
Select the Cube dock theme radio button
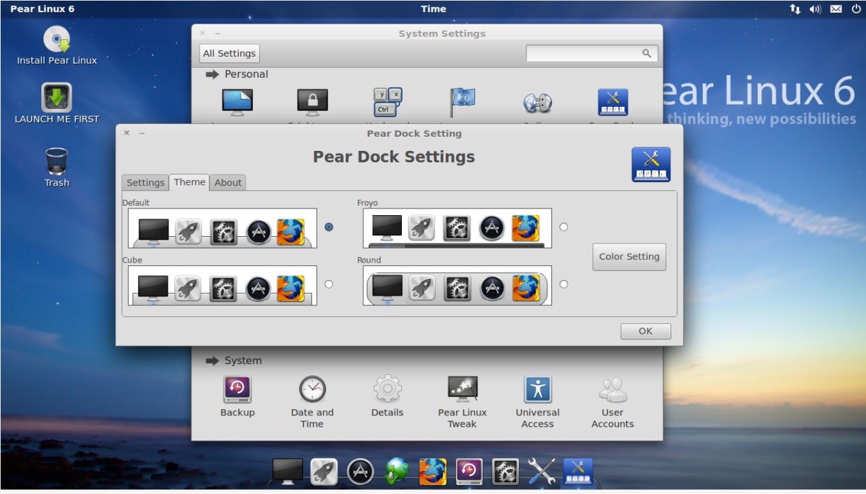point(329,284)
